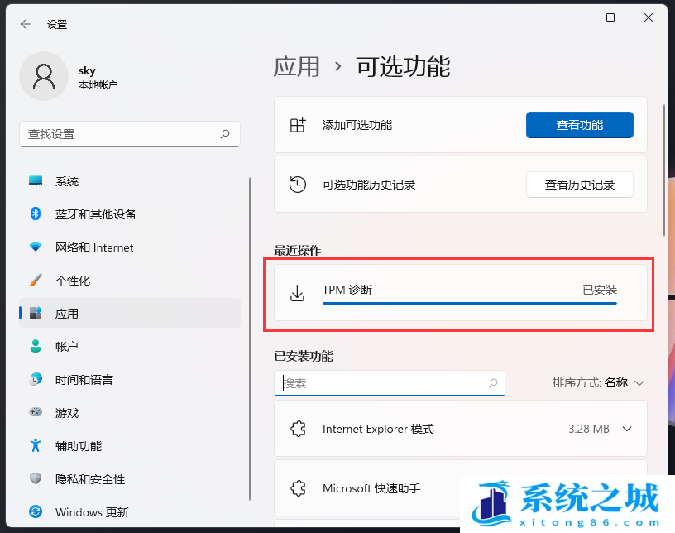Screen dimensions: 675x533
Task: Click the 应用 breadcrumb link
Action: pyautogui.click(x=297, y=66)
